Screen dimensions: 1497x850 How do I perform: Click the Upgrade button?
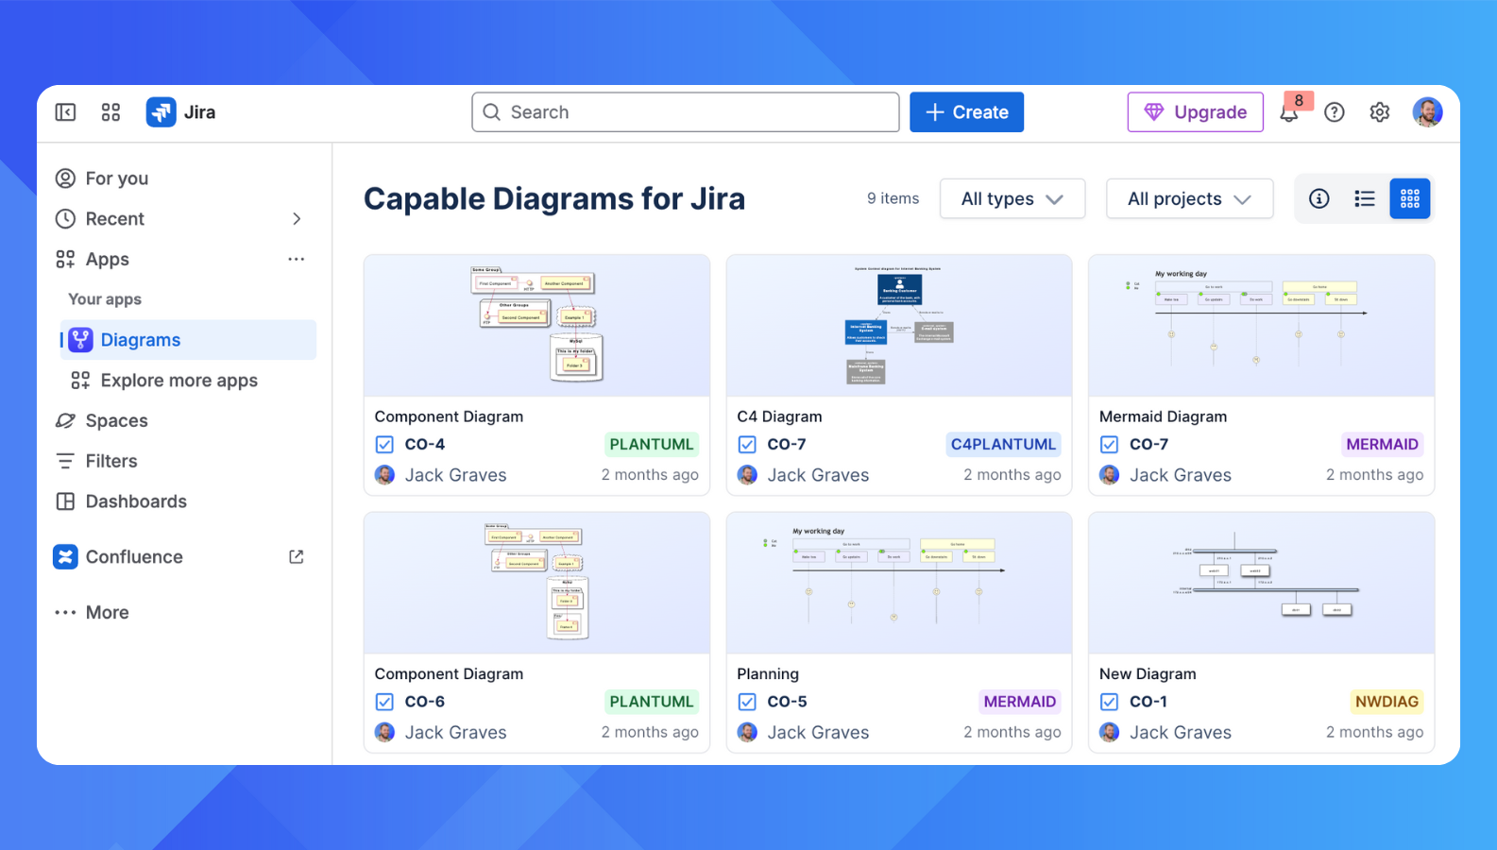point(1195,112)
